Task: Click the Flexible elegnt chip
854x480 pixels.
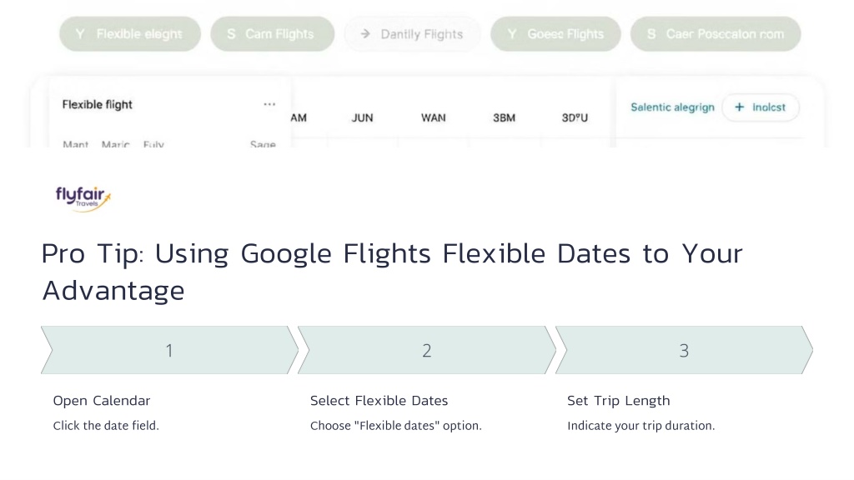Action: click(x=130, y=33)
